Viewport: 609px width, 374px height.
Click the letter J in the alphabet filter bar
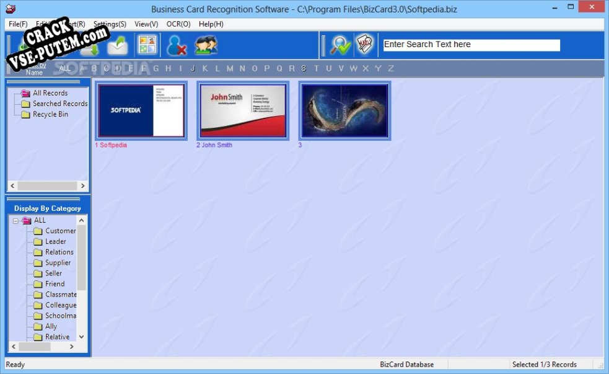(193, 68)
